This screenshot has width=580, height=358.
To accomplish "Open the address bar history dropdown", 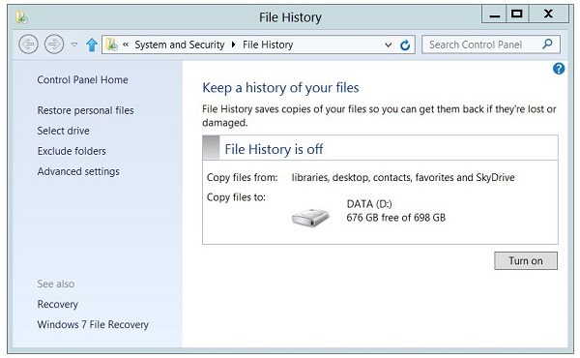I will (x=388, y=45).
